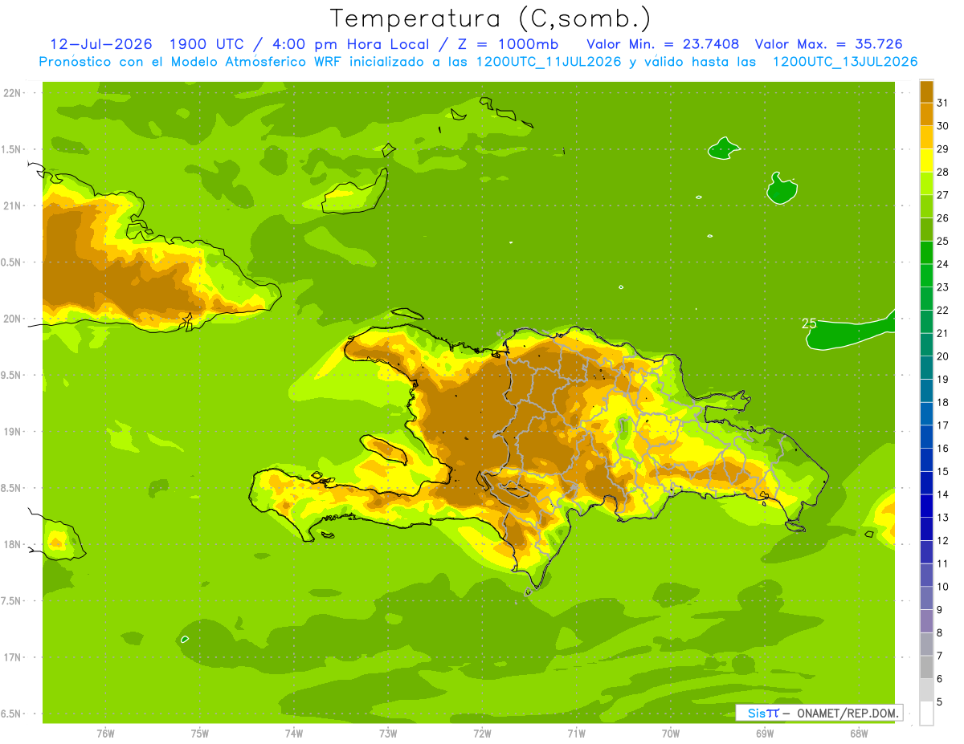
Task: Click the '28' value on color scale
Action: (x=943, y=172)
